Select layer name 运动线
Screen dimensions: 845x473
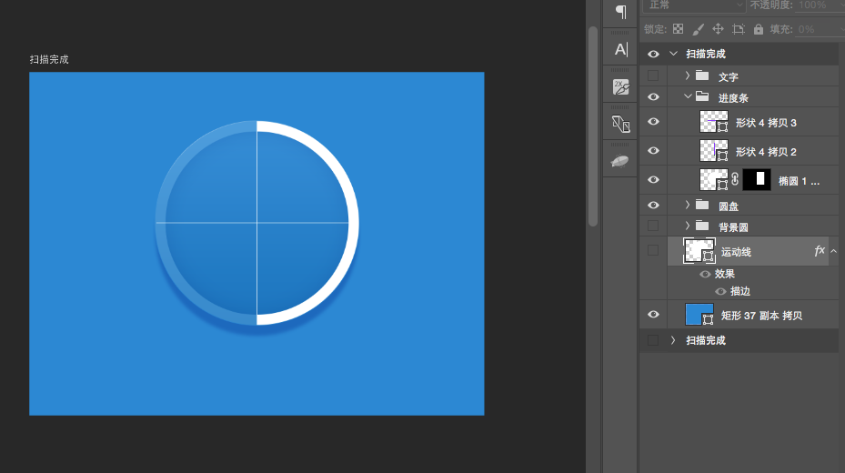click(x=736, y=252)
